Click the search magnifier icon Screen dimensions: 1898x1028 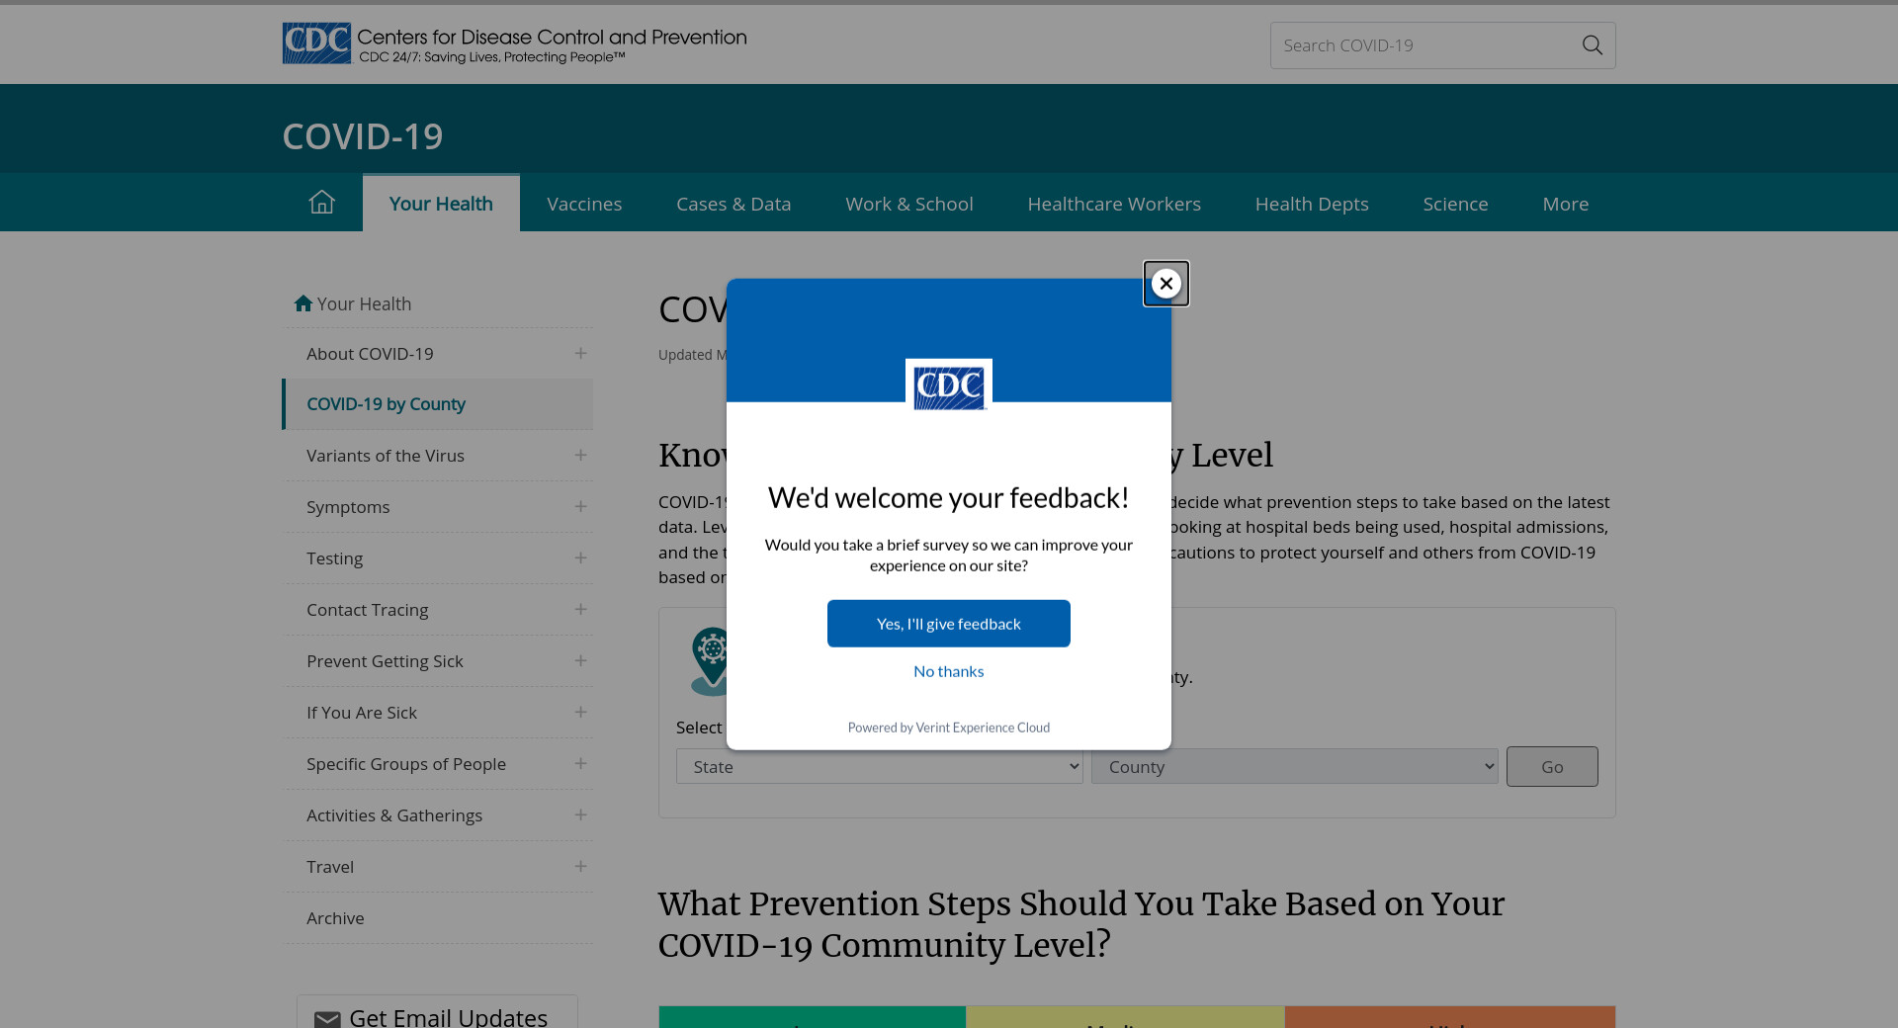click(1592, 45)
